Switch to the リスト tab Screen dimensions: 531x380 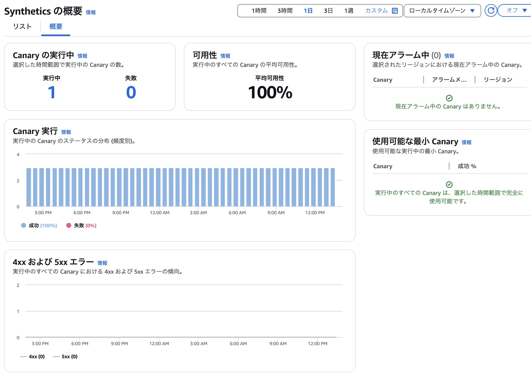(x=22, y=26)
